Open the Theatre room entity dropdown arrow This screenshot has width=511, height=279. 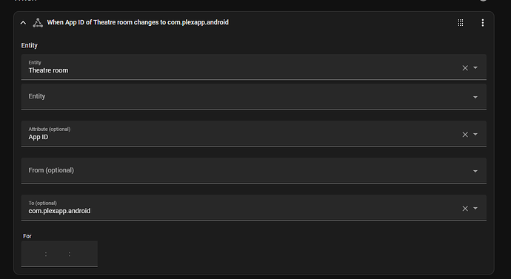[475, 68]
